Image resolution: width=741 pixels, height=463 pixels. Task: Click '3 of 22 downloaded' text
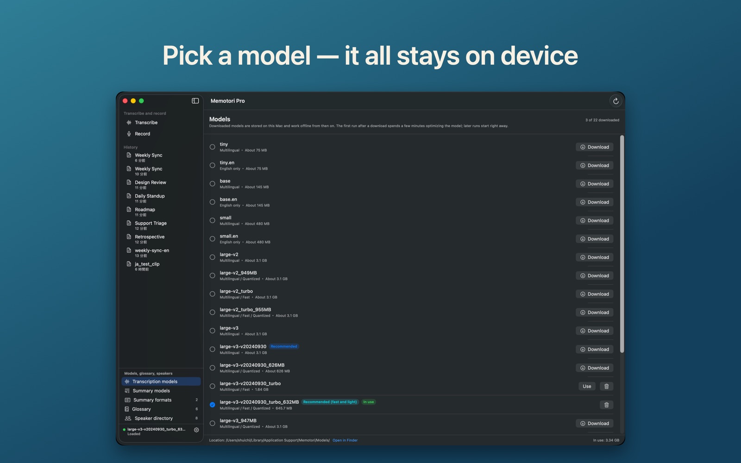pyautogui.click(x=602, y=120)
